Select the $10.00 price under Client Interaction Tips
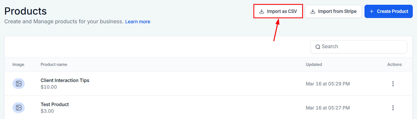The image size is (417, 119). click(49, 87)
